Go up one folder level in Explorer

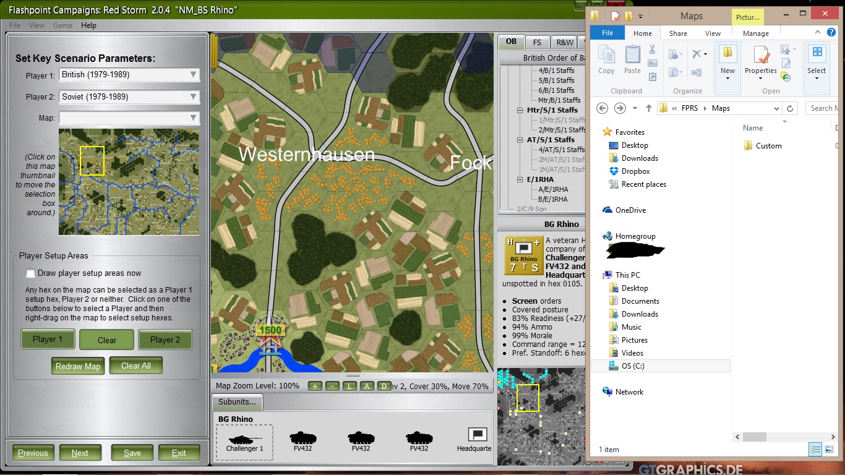(648, 108)
